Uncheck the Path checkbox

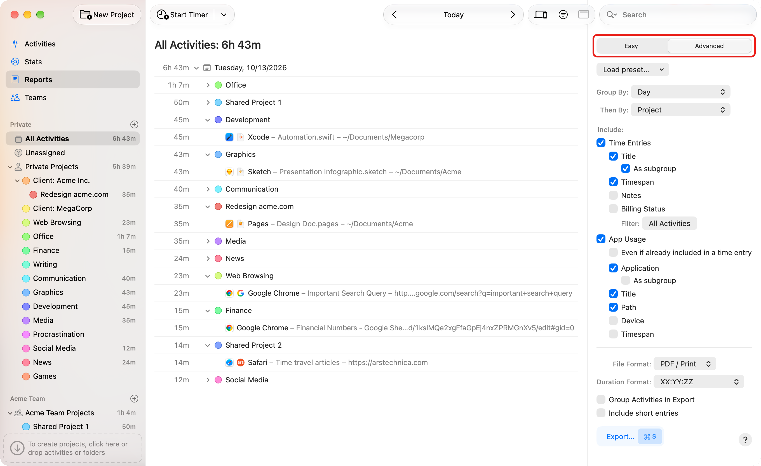[x=613, y=307]
